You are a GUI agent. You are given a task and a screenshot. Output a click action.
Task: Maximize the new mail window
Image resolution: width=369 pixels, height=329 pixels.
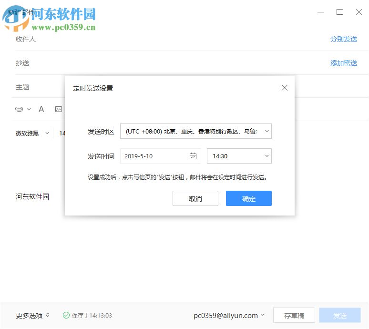tap(340, 12)
